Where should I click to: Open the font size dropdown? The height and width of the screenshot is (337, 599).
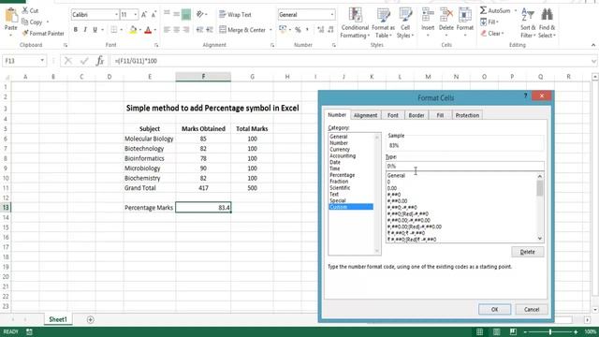pos(136,15)
